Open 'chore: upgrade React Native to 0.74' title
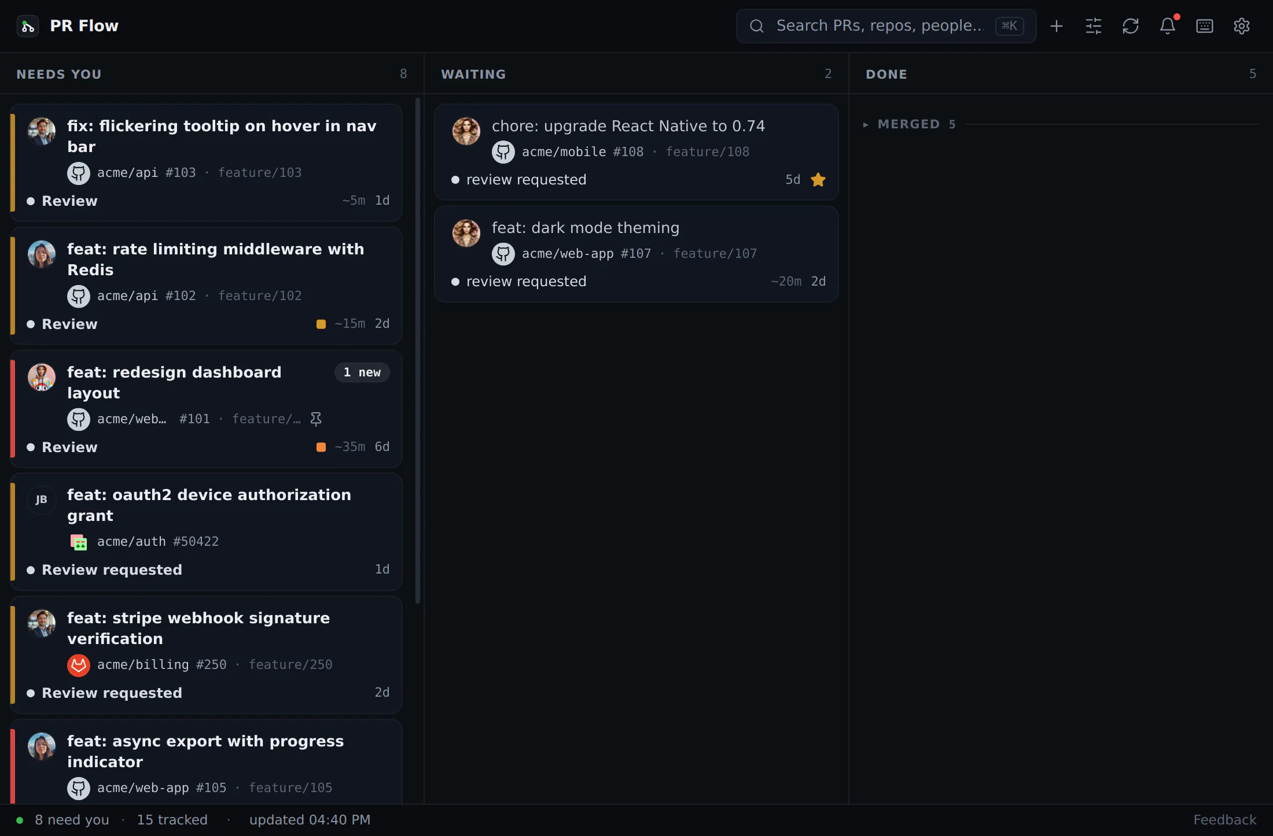 coord(628,126)
